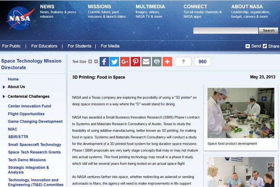Open Game Changing Development link

pos(35,121)
